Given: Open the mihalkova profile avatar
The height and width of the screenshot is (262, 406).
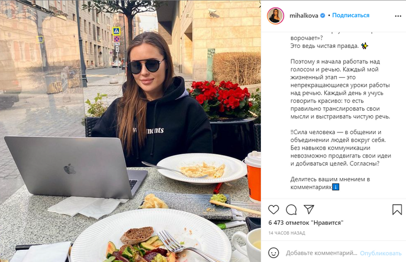Looking at the screenshot, I should (275, 16).
